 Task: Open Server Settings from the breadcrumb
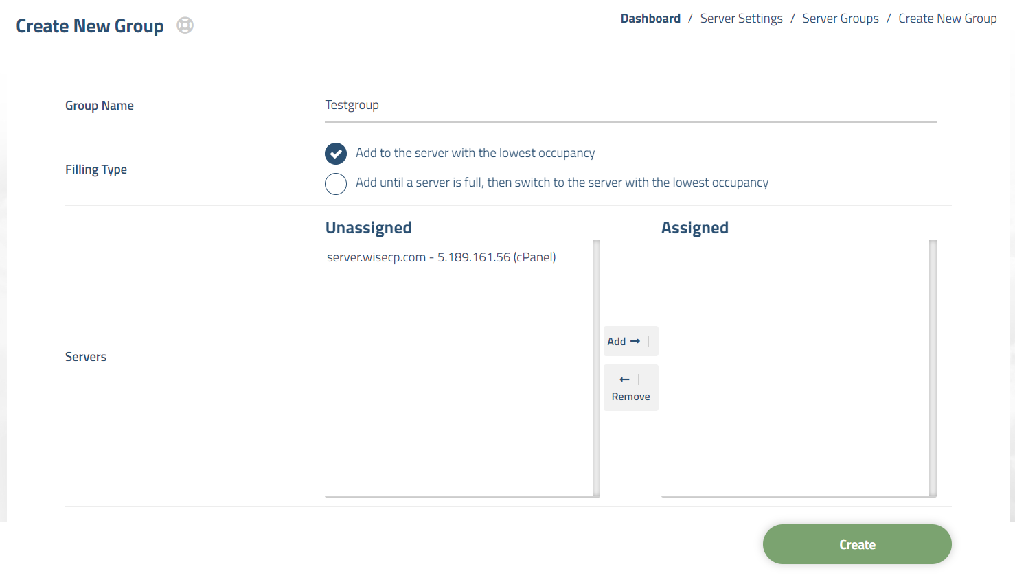(741, 19)
